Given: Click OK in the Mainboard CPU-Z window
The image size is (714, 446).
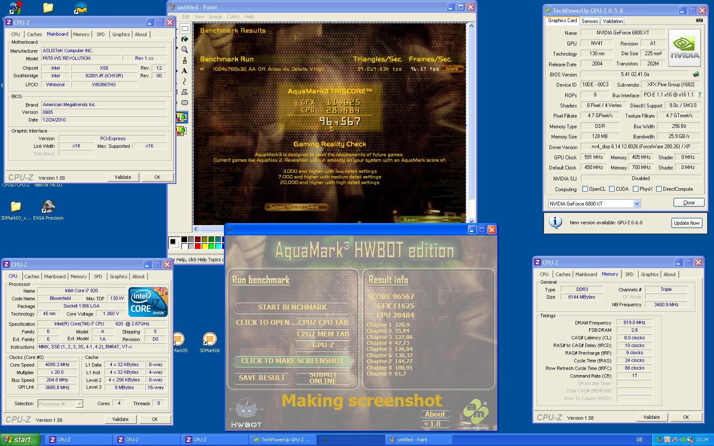Looking at the screenshot, I should tap(157, 177).
